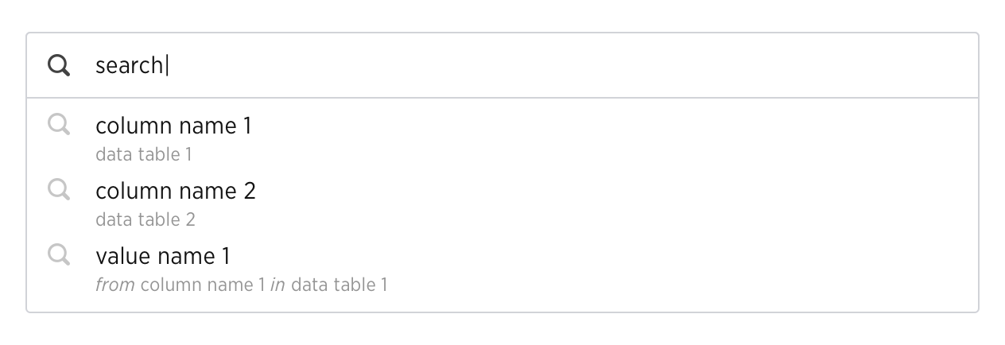
Task: Place caret at text cursor after "search"
Action: pyautogui.click(x=167, y=65)
